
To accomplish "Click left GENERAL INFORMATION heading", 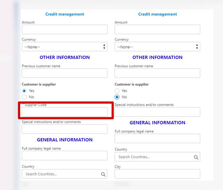I will tap(65, 140).
